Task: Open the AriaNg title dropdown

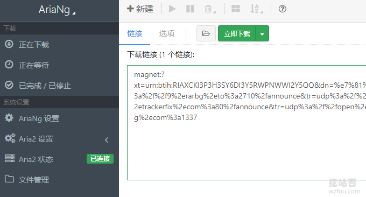Action: [x=57, y=10]
